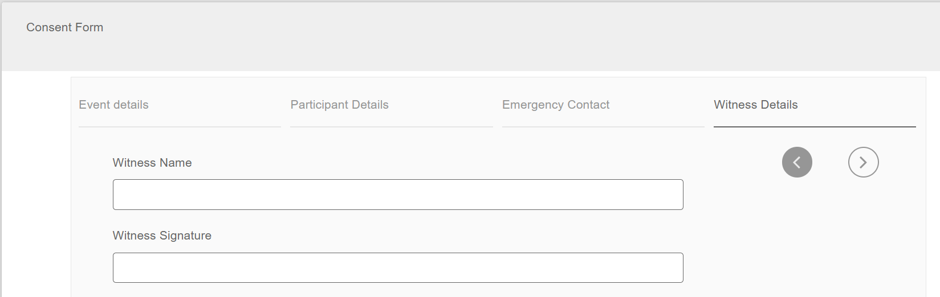Place cursor in the box under Witness Signature
The image size is (940, 297).
coord(398,268)
